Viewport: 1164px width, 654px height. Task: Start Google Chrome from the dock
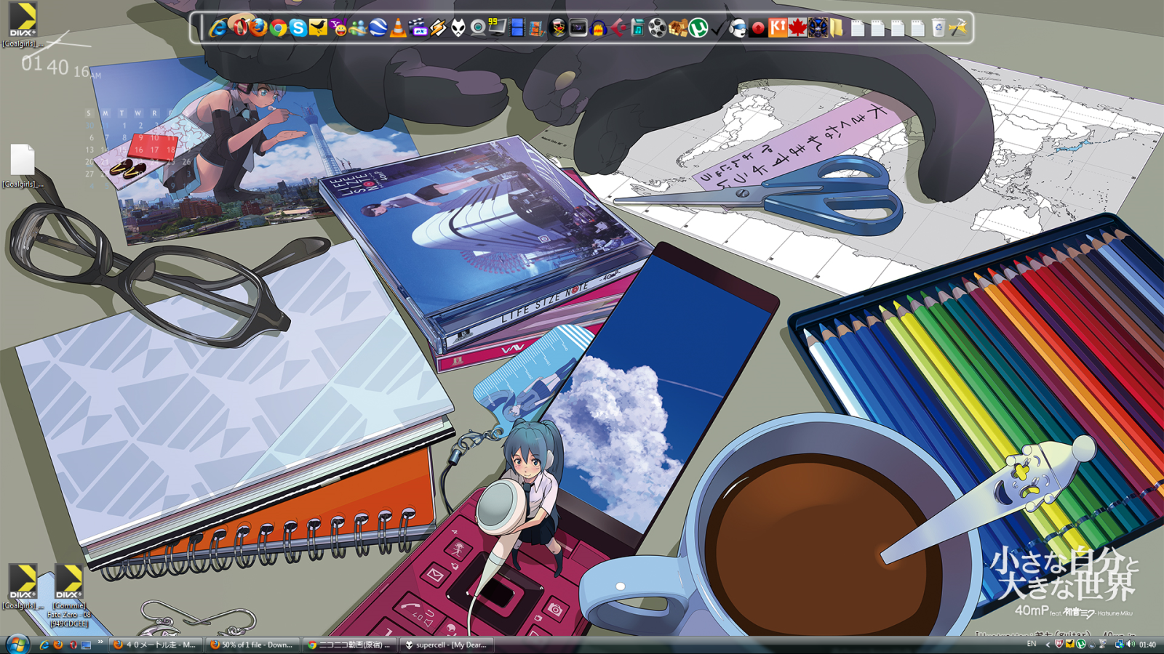coord(278,28)
